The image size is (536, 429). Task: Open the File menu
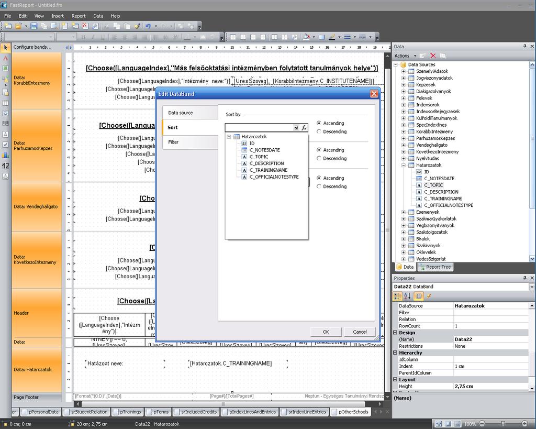pyautogui.click(x=7, y=16)
